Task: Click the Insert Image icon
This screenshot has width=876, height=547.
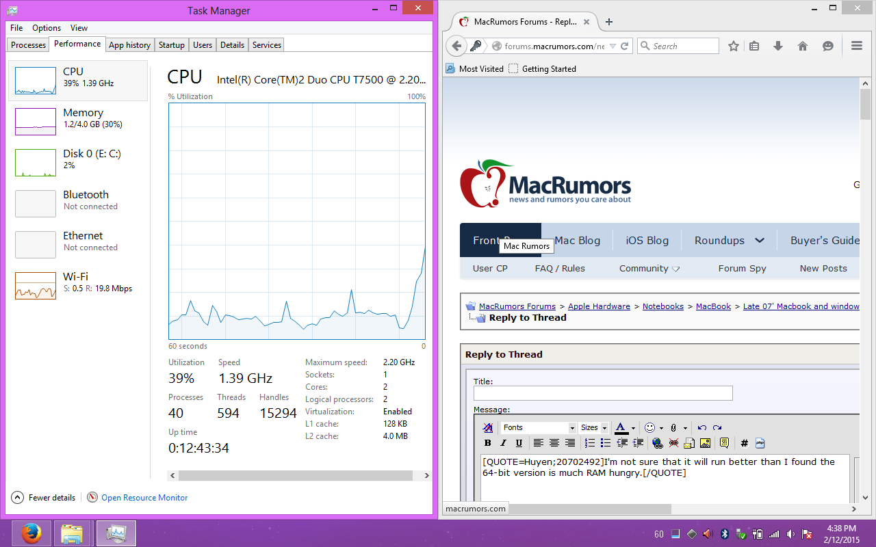Action: coord(705,443)
